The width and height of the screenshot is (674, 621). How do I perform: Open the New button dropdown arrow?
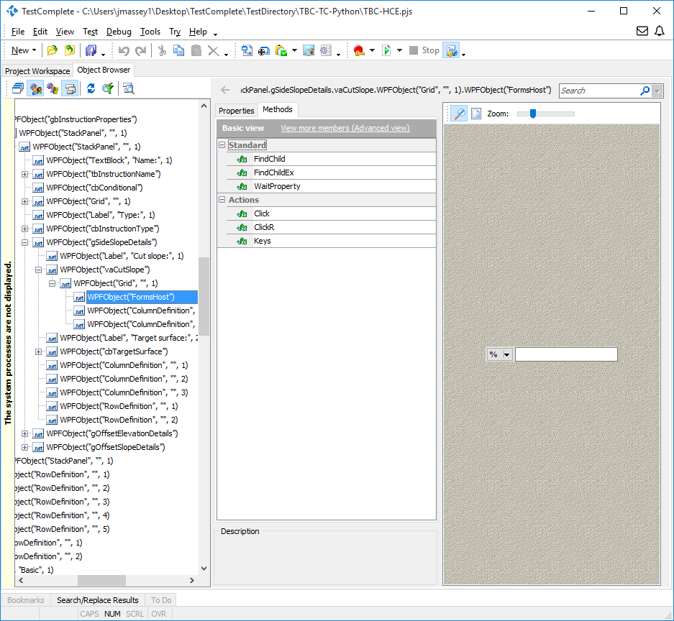35,51
